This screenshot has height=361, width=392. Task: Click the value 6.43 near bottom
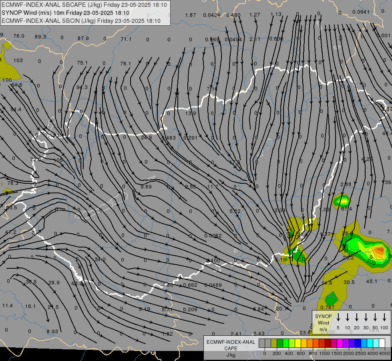point(259,333)
